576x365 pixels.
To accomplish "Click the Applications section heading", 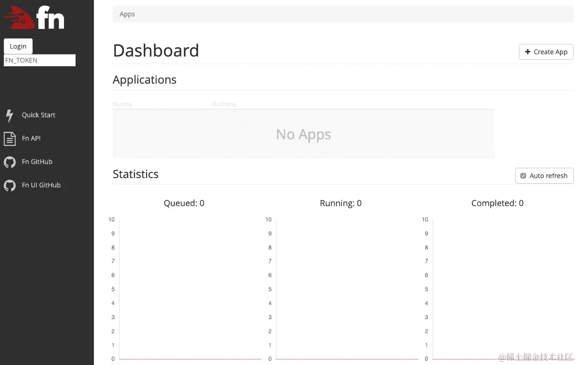I will pos(145,80).
